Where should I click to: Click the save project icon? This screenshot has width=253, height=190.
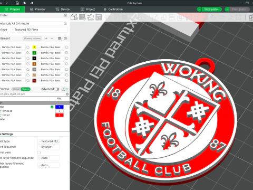(17, 3)
